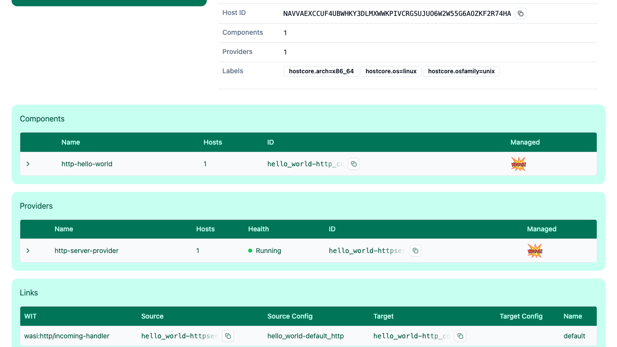
Task: Click the Providers section heading
Action: pyautogui.click(x=36, y=206)
